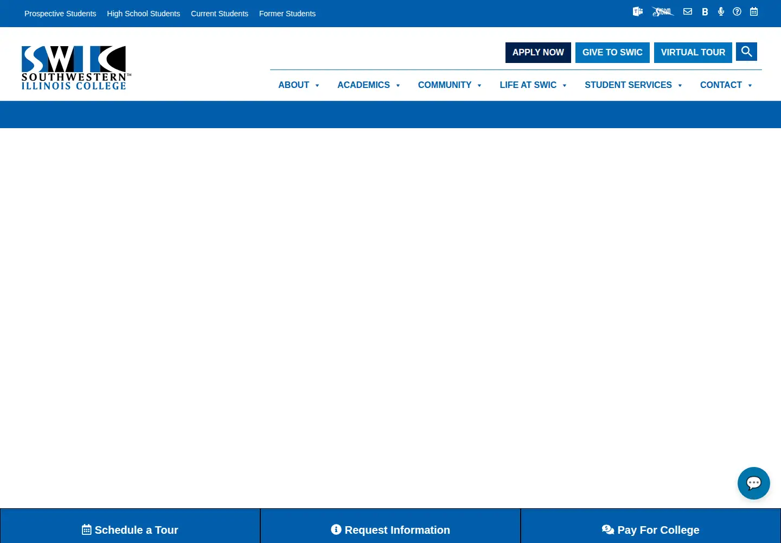The width and height of the screenshot is (781, 543).
Task: Go to High School Students
Action: click(143, 14)
